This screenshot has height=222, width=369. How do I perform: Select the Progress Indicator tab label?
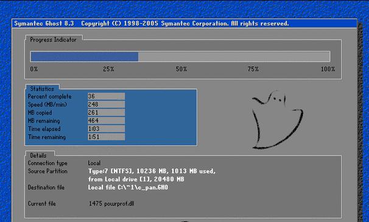tap(53, 40)
